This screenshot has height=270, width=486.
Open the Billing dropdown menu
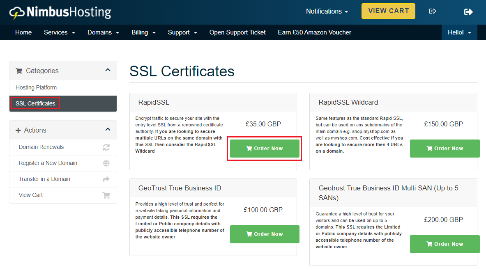point(143,32)
